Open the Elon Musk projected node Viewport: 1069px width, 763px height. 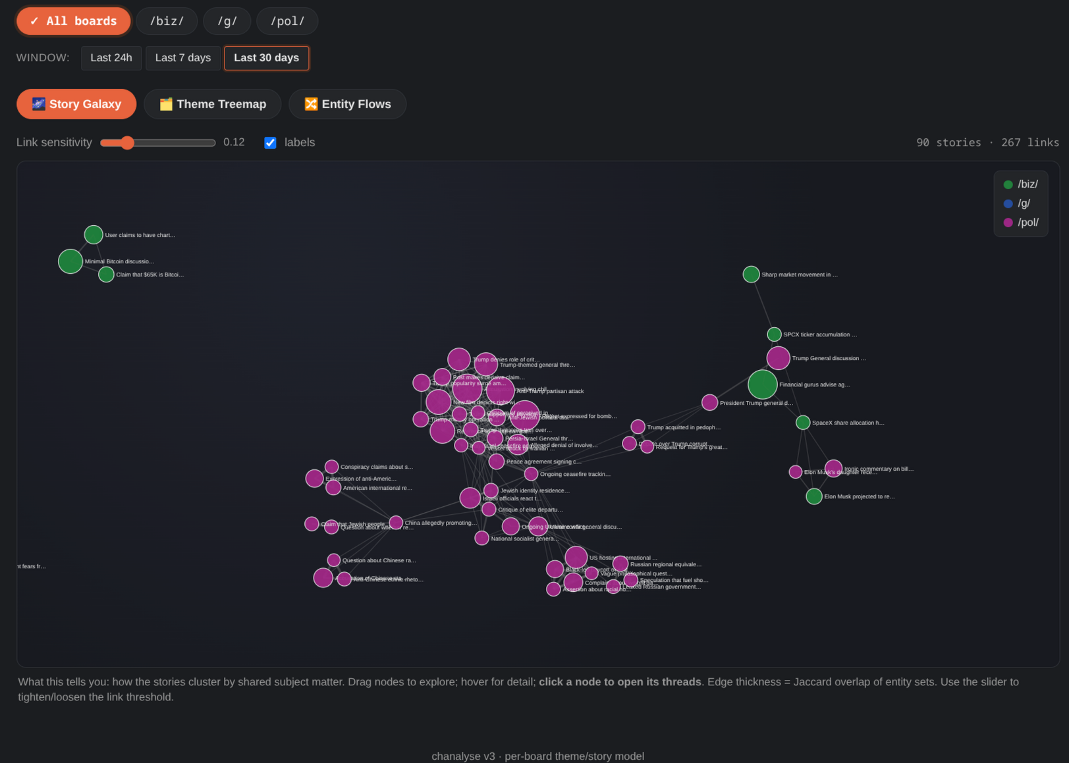[814, 496]
